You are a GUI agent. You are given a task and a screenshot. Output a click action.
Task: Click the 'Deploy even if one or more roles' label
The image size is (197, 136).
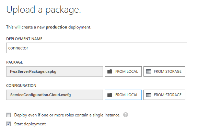[67, 115]
